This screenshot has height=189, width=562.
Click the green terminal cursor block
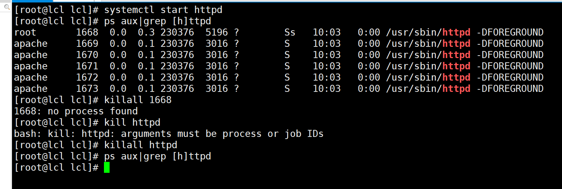point(107,168)
